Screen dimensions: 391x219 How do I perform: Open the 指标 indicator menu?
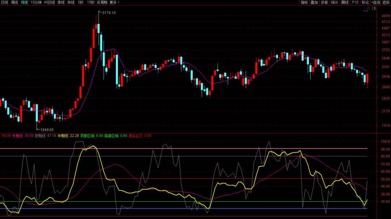tap(304, 3)
